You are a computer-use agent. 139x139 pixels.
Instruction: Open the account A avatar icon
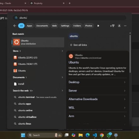[x=119, y=26]
